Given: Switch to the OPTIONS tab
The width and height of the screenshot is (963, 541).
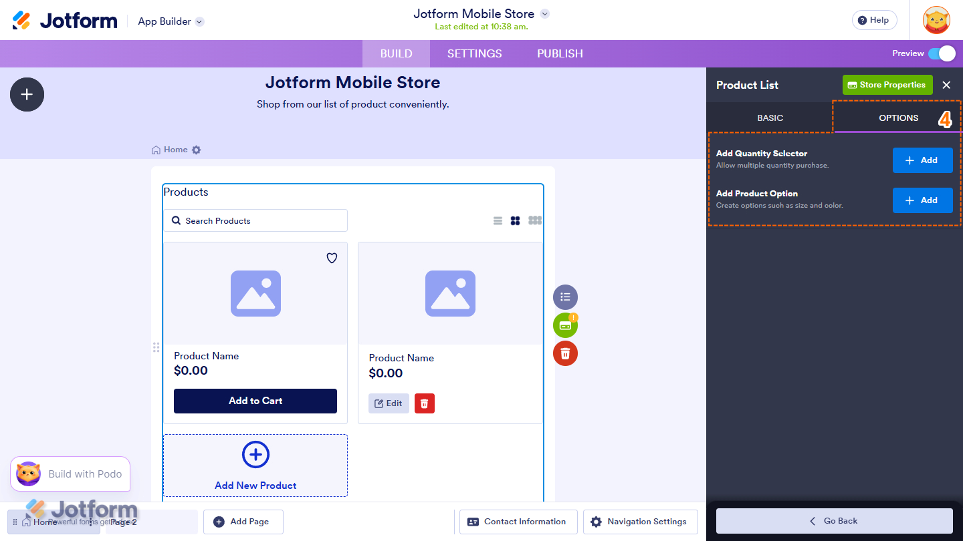Looking at the screenshot, I should point(897,118).
